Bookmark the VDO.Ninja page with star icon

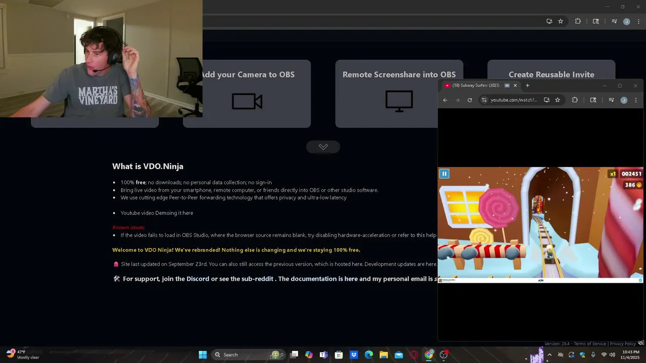coord(560,21)
